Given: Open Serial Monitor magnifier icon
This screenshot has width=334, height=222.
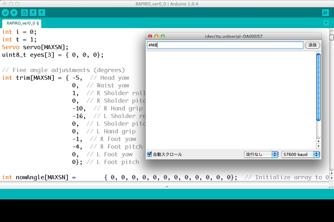Looking at the screenshot, I should coord(325,13).
